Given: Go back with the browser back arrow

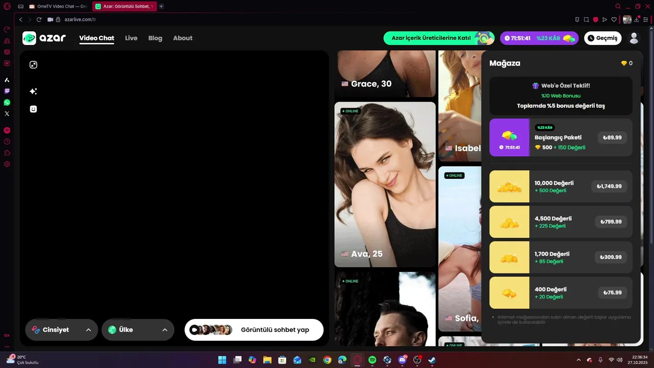Looking at the screenshot, I should click(21, 19).
